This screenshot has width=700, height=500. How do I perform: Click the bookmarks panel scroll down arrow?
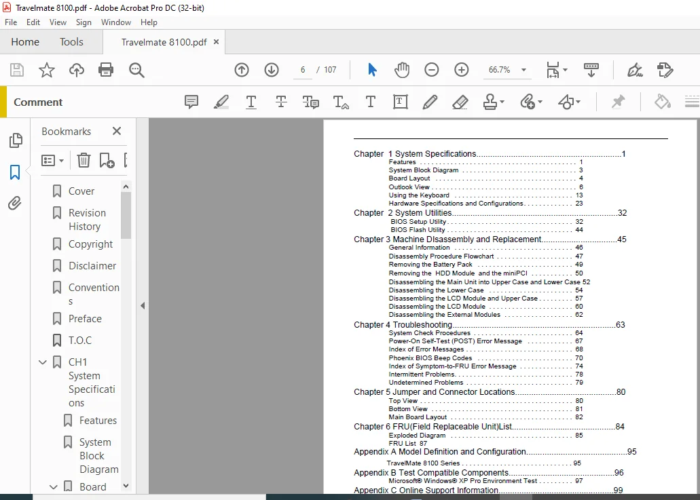click(126, 486)
